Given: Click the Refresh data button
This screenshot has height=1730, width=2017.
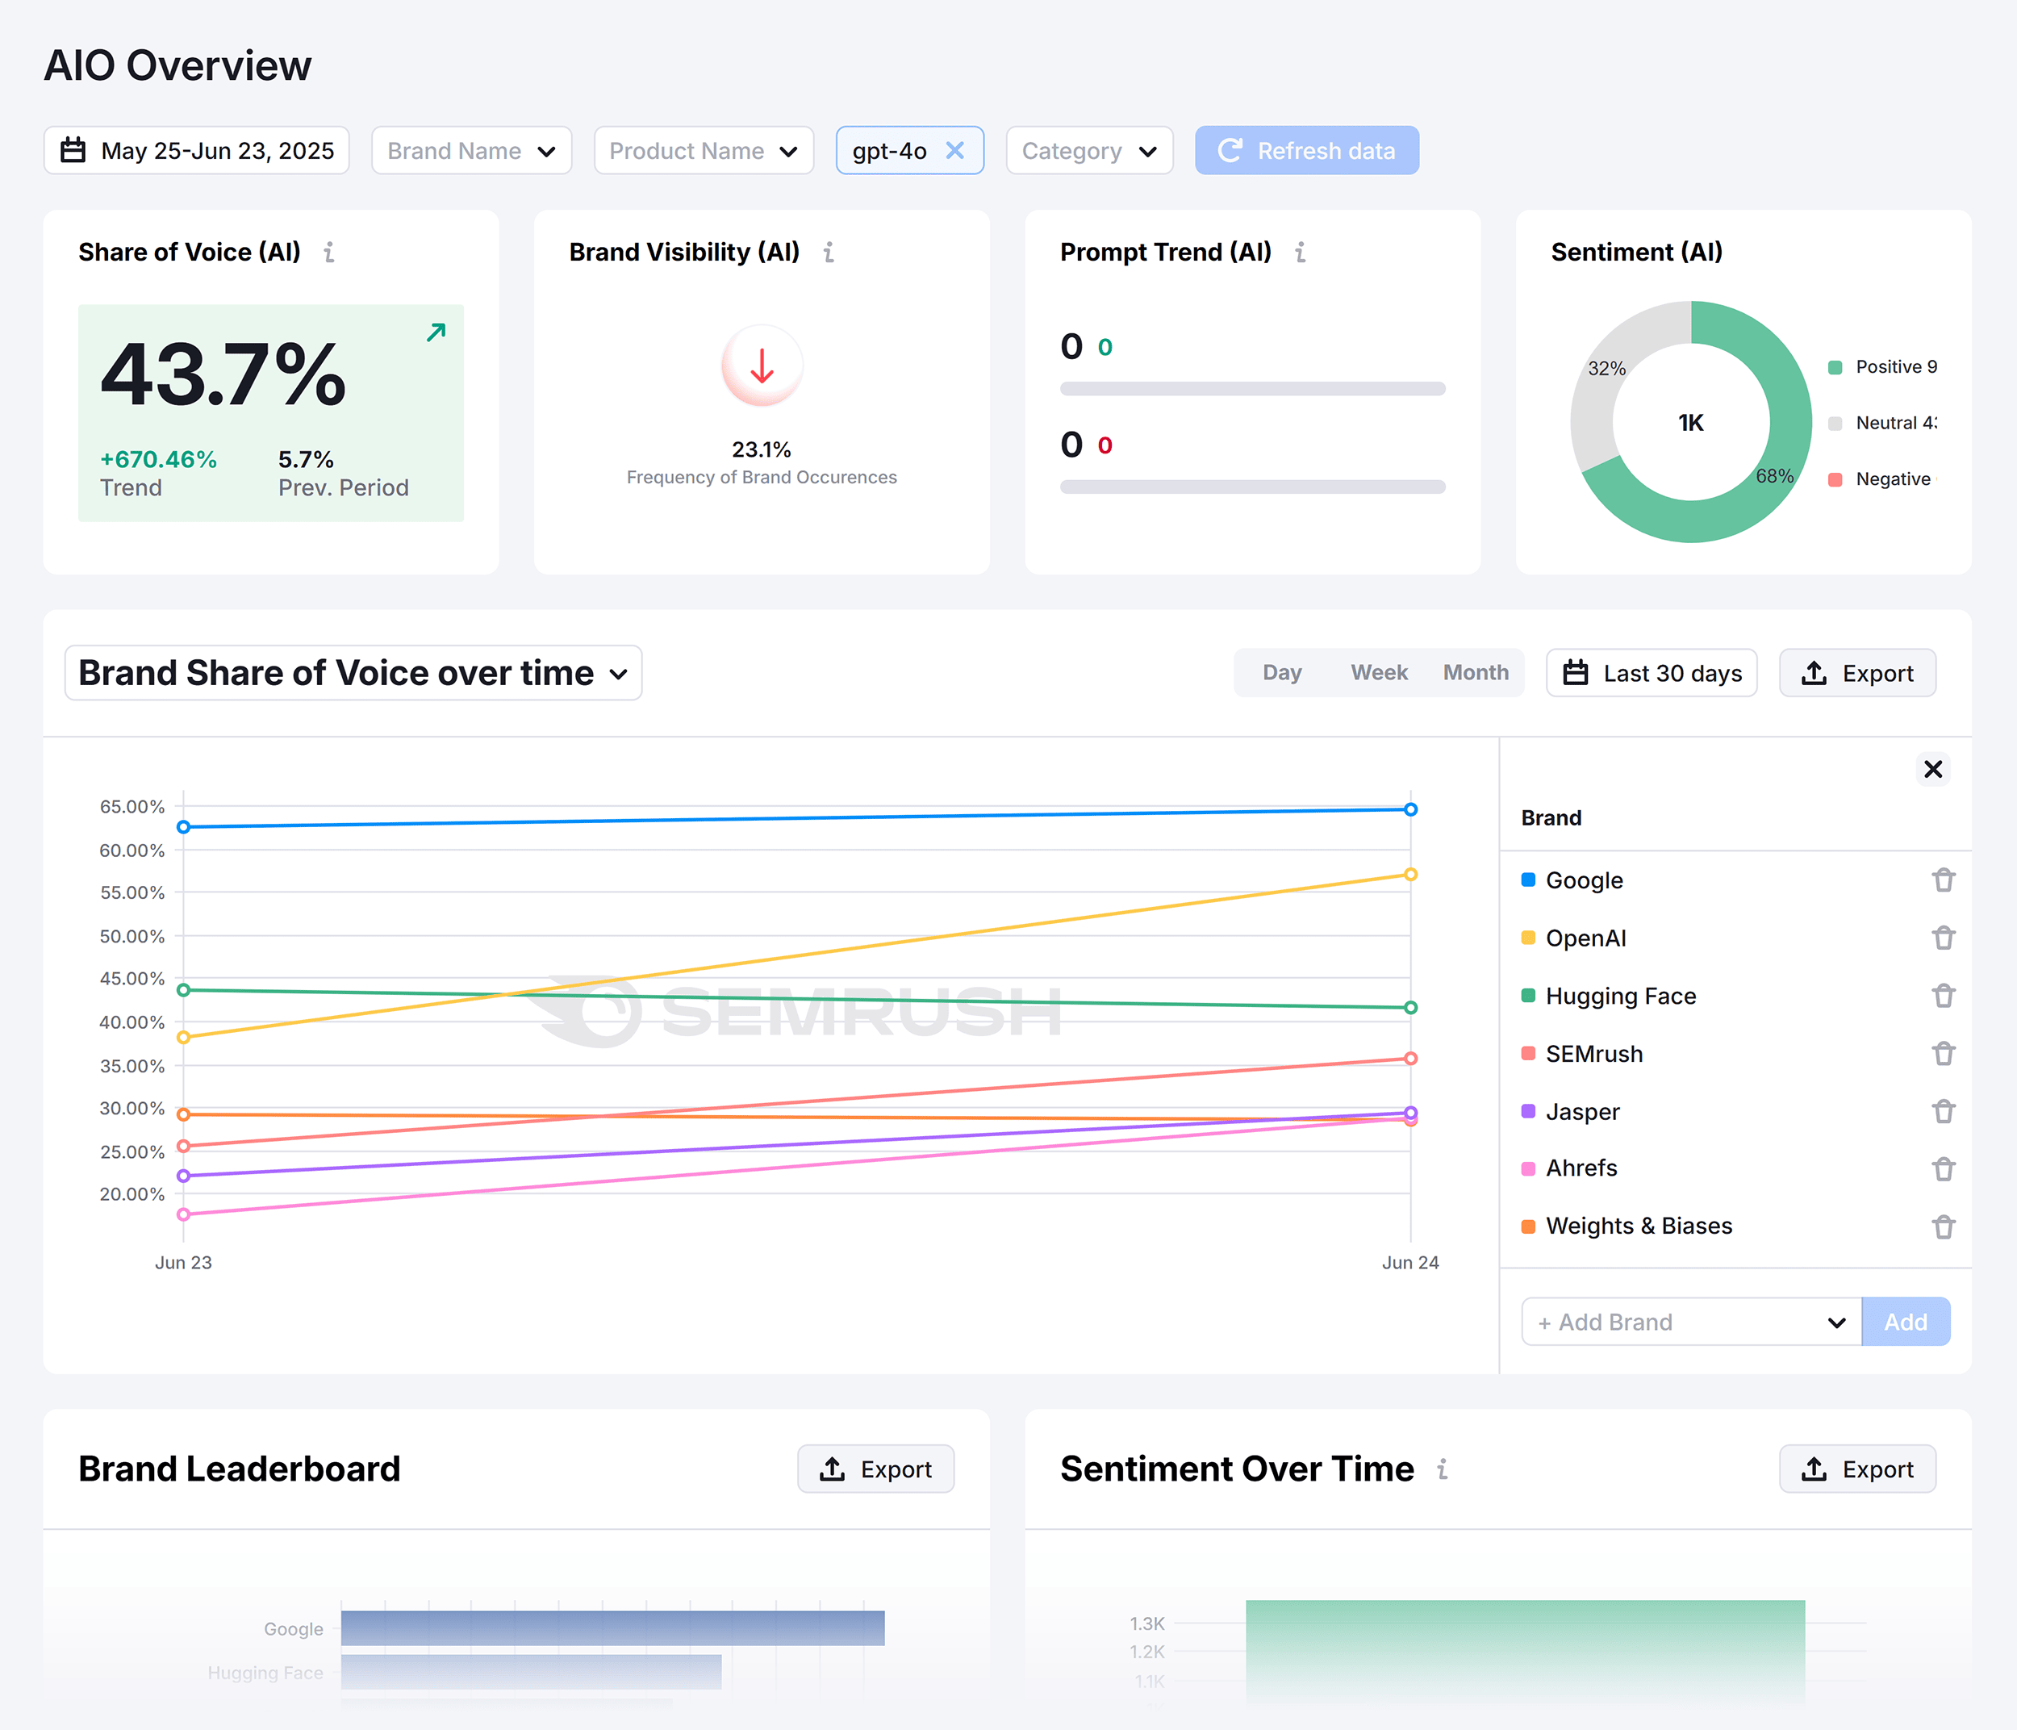Looking at the screenshot, I should [x=1306, y=150].
